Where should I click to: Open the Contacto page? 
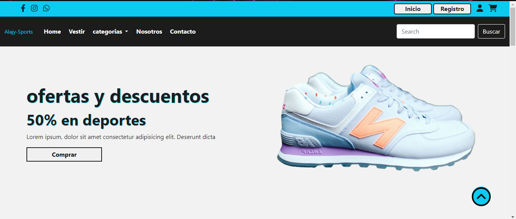183,32
